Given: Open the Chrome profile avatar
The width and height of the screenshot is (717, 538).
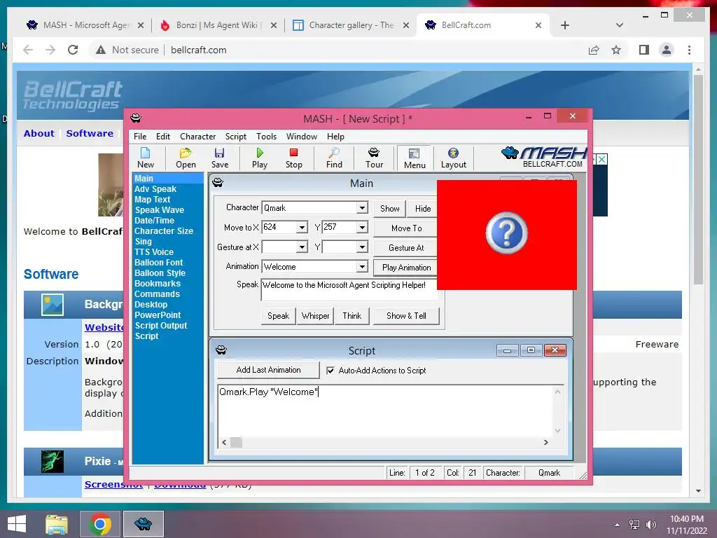Looking at the screenshot, I should point(667,50).
